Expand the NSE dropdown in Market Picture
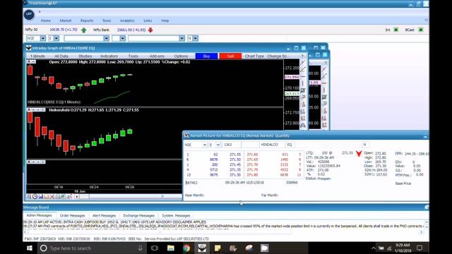This screenshot has width=452, height=254. 204,145
